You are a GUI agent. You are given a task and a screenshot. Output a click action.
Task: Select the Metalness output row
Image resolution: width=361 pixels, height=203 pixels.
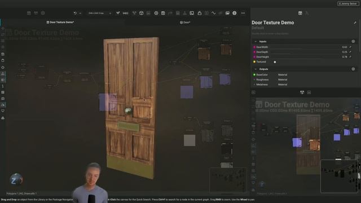tap(262, 85)
